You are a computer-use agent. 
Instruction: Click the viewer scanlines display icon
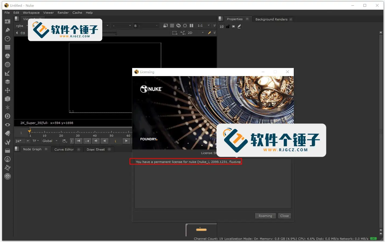click(172, 26)
